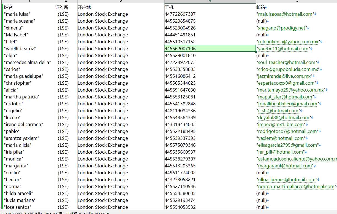This screenshot has width=337, height=214.
Task: Open email norma_marti_gallarzo@hotmial.com
Action: [296, 186]
